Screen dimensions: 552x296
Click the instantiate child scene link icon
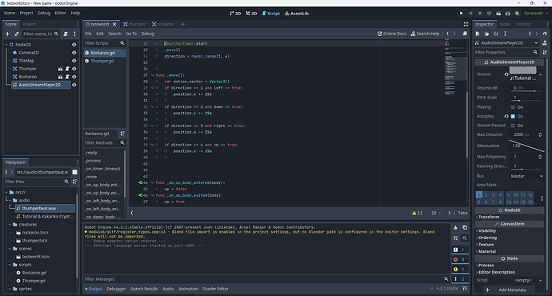17,34
